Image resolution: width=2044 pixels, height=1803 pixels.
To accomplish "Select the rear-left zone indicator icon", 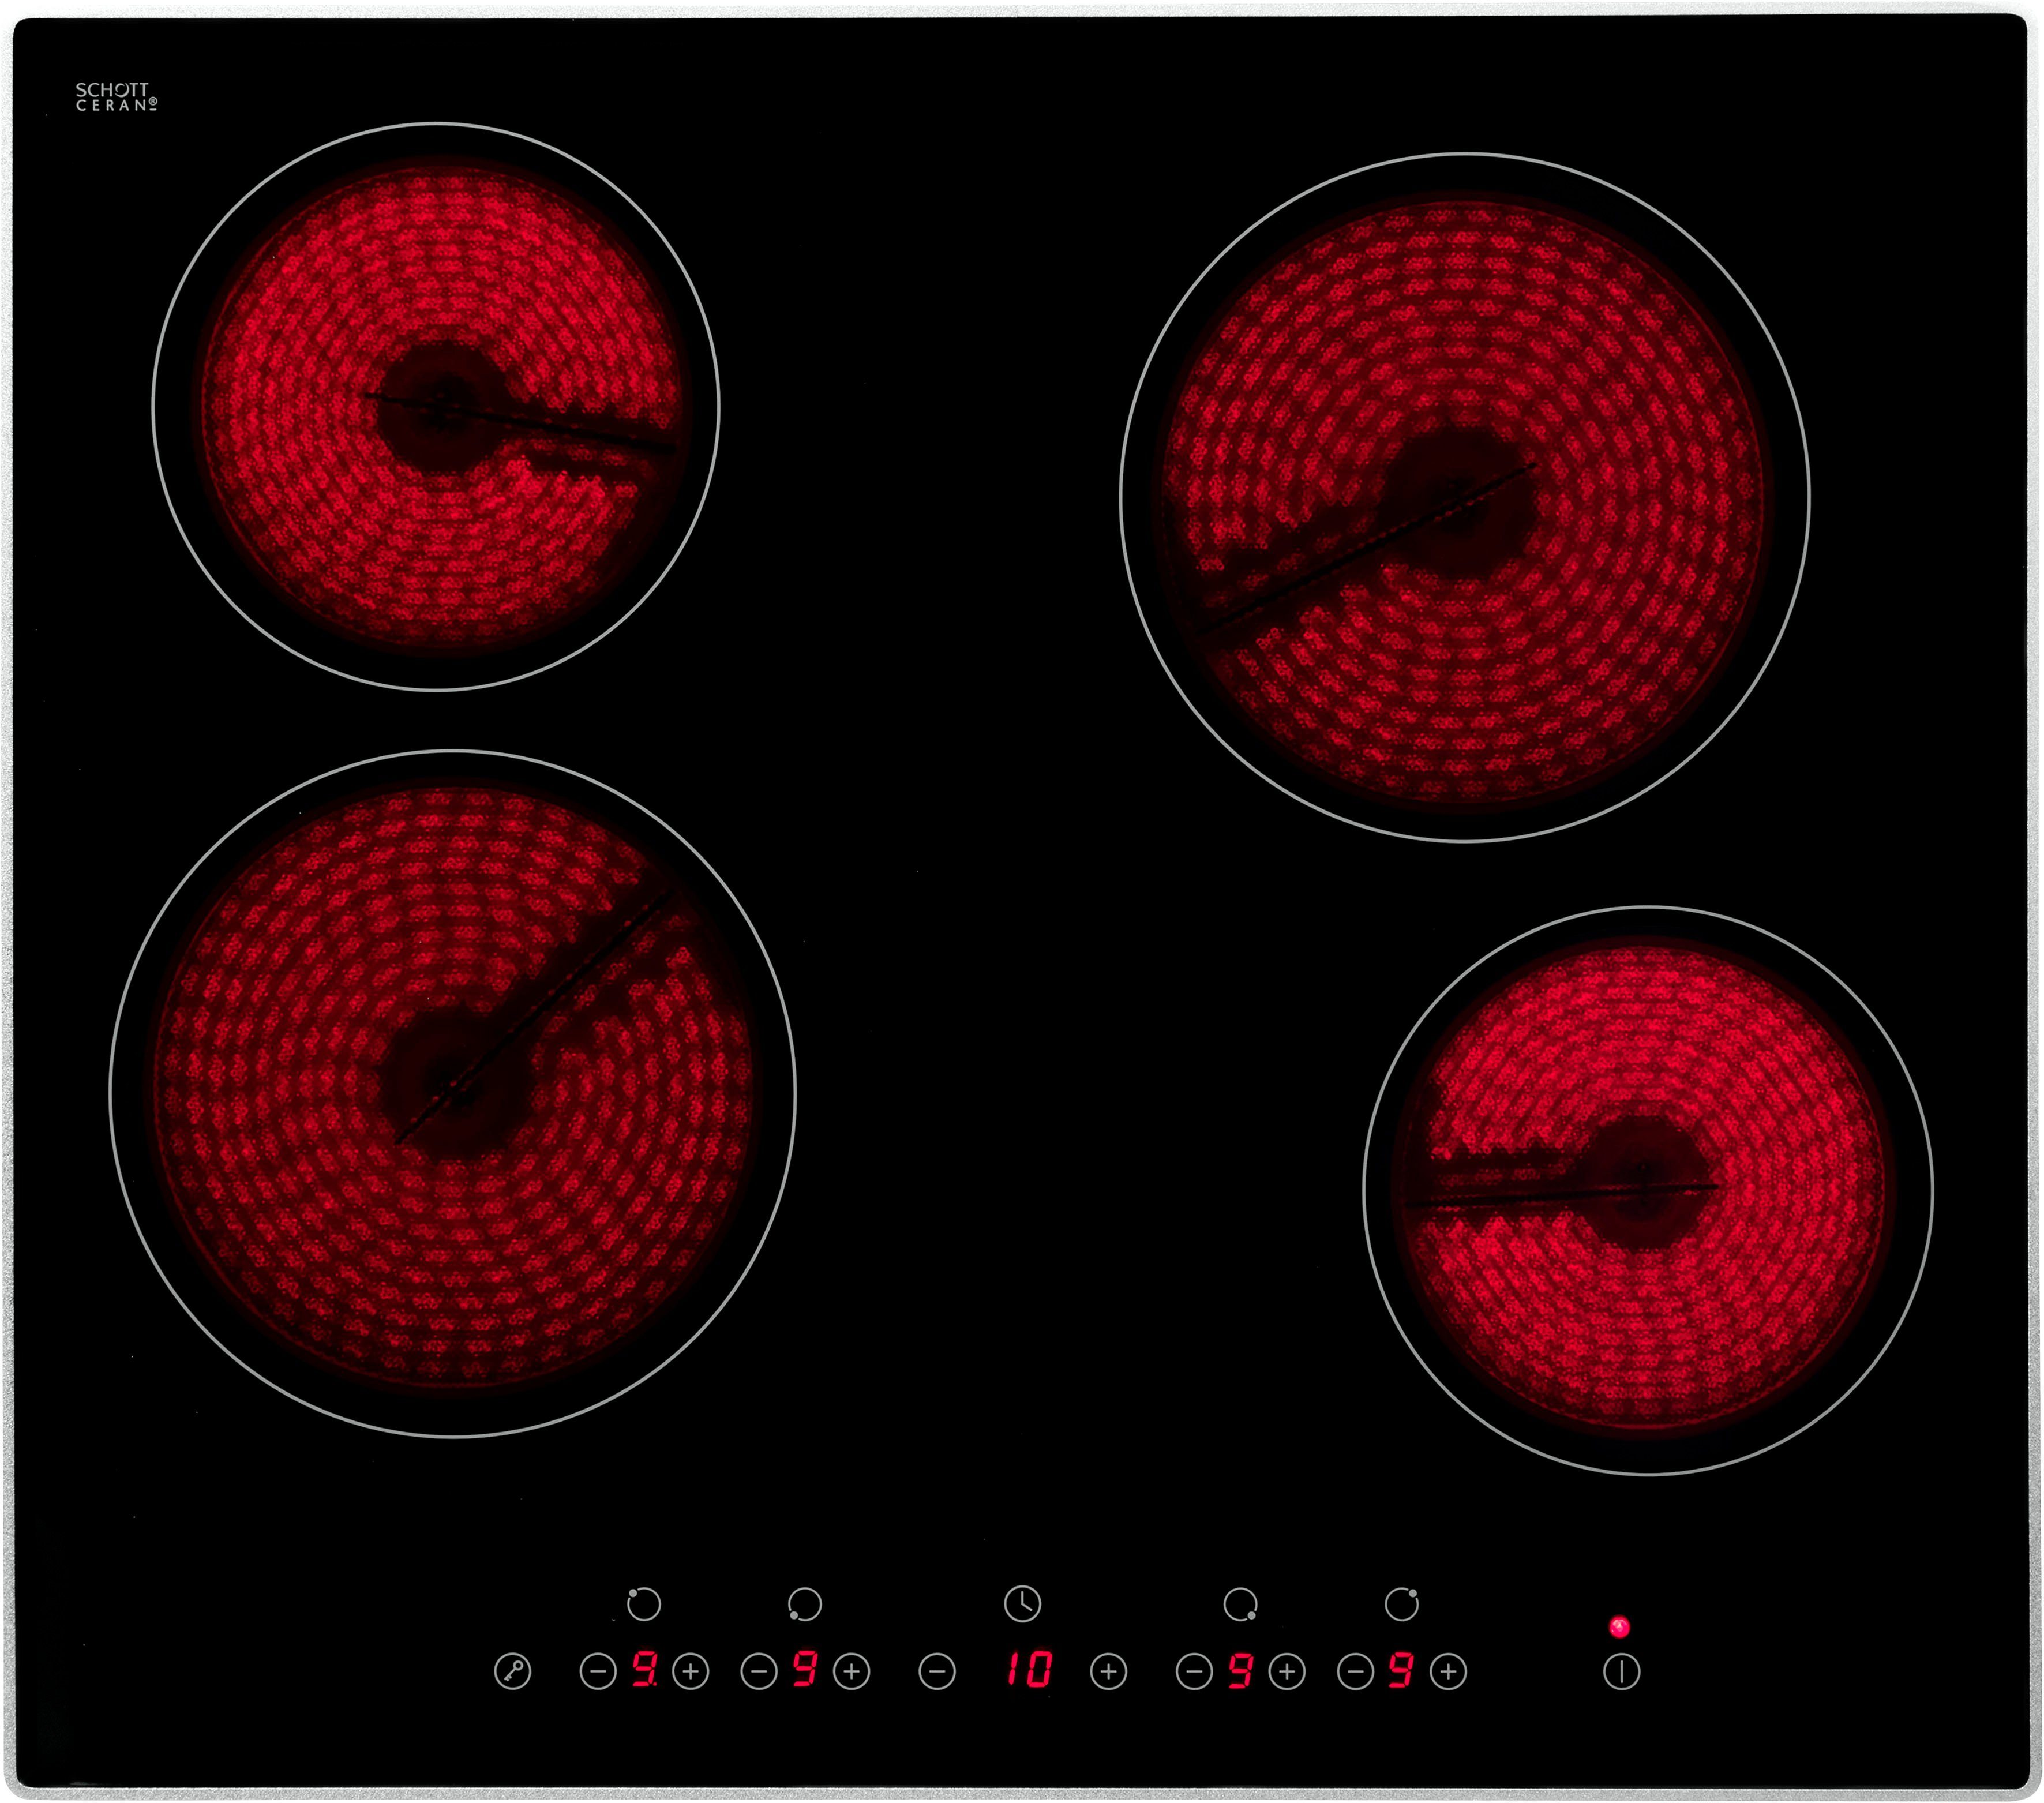I will [x=643, y=1604].
